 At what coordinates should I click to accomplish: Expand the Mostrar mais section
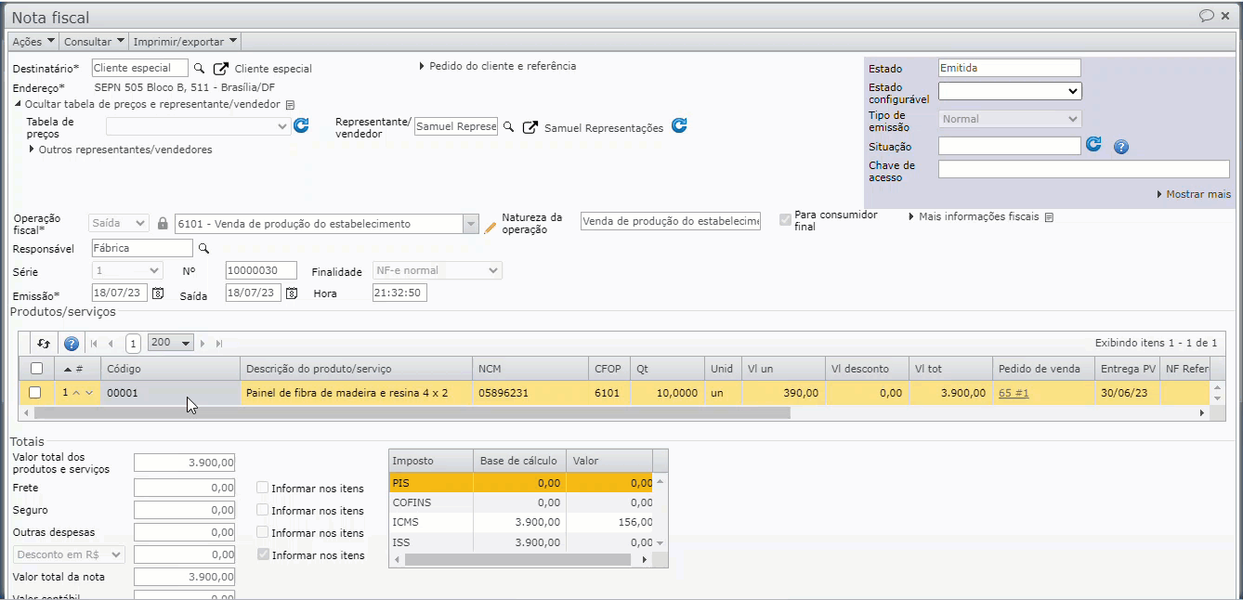1194,195
